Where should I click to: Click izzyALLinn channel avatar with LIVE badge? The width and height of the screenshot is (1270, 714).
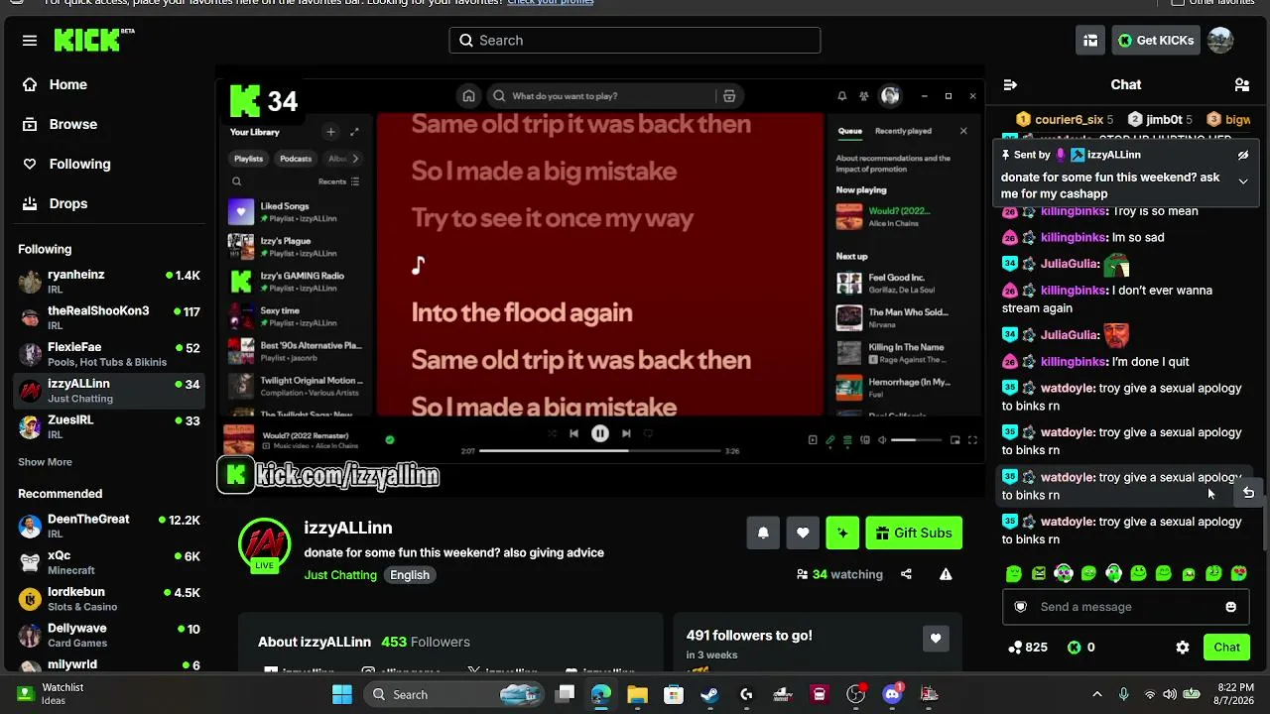click(264, 544)
